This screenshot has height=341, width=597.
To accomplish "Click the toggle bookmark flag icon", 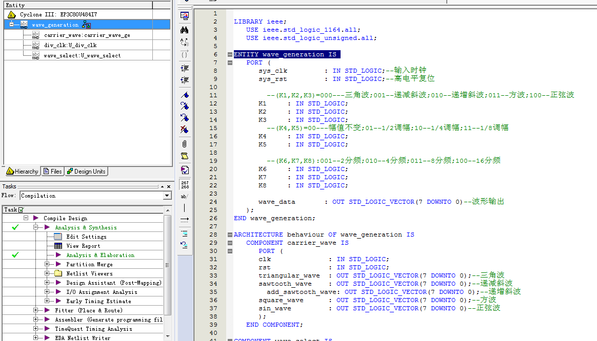I will (185, 95).
